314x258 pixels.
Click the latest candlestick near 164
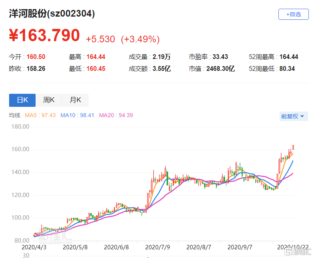(x=293, y=147)
